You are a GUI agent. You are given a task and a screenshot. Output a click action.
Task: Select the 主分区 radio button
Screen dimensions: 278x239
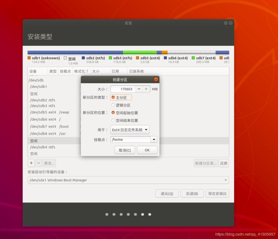pos(113,98)
